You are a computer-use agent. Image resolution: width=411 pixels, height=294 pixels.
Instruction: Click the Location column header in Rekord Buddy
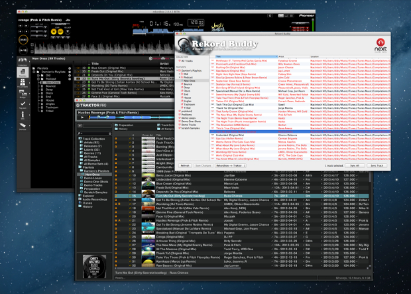[x=350, y=56]
